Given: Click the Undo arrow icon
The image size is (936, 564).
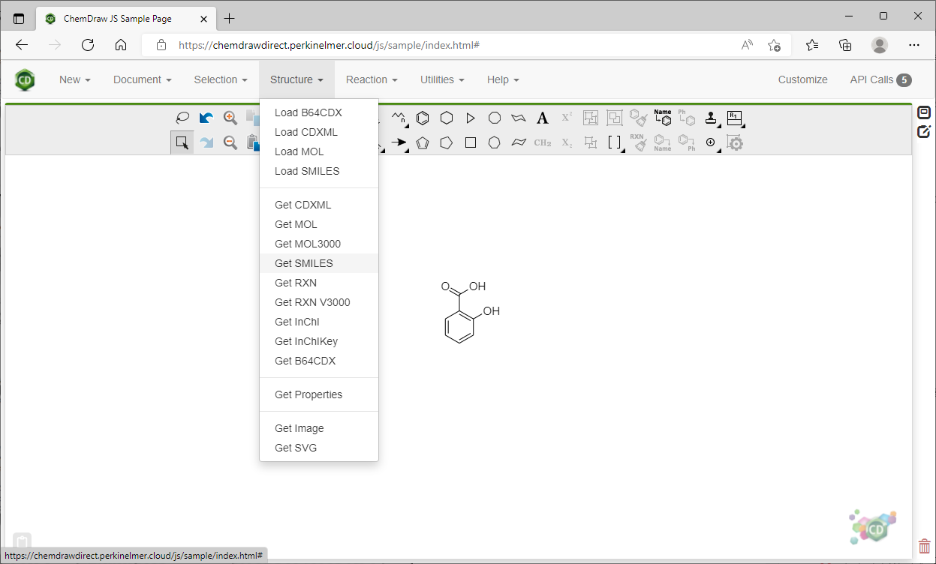Looking at the screenshot, I should pyautogui.click(x=206, y=118).
